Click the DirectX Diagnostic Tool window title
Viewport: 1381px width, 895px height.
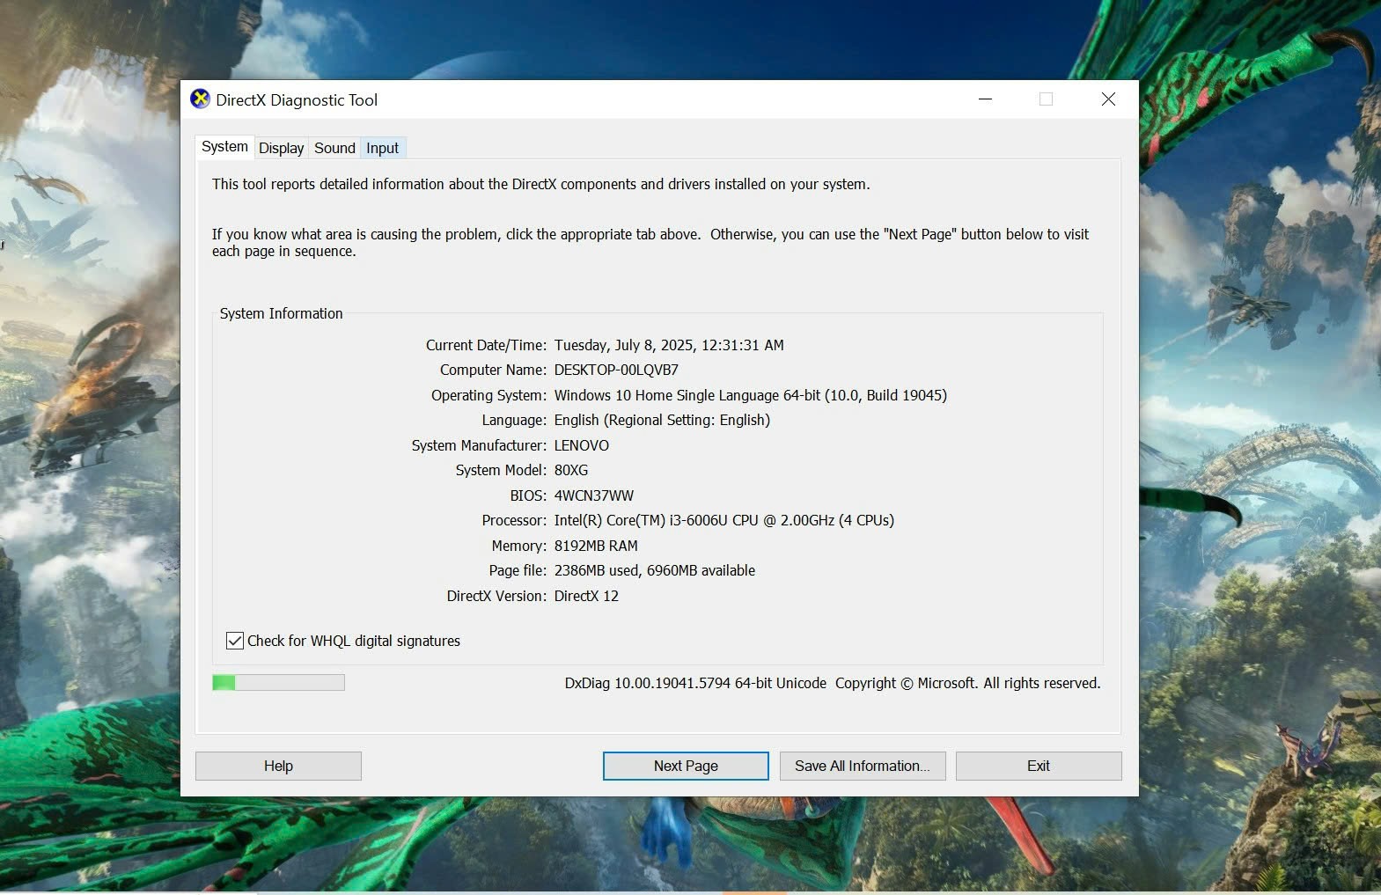click(x=297, y=99)
